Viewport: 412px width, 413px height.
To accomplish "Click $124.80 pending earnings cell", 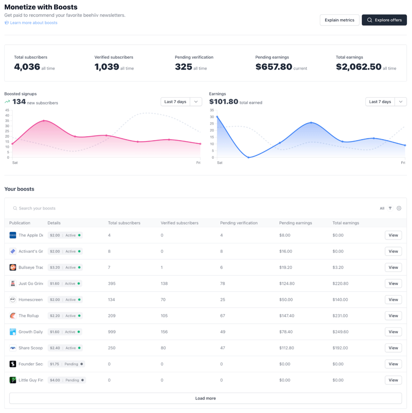I will (287, 283).
